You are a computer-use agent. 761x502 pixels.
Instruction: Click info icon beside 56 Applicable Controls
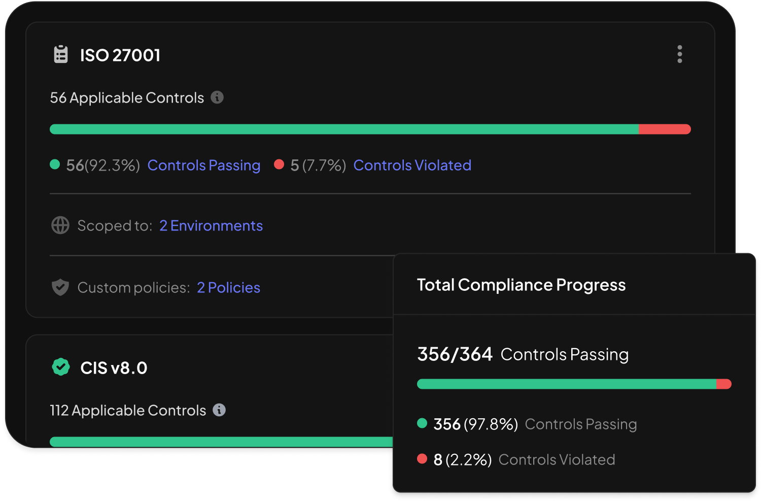coord(217,97)
